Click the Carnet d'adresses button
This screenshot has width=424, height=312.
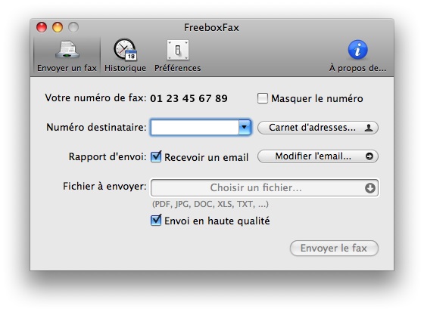pos(318,128)
